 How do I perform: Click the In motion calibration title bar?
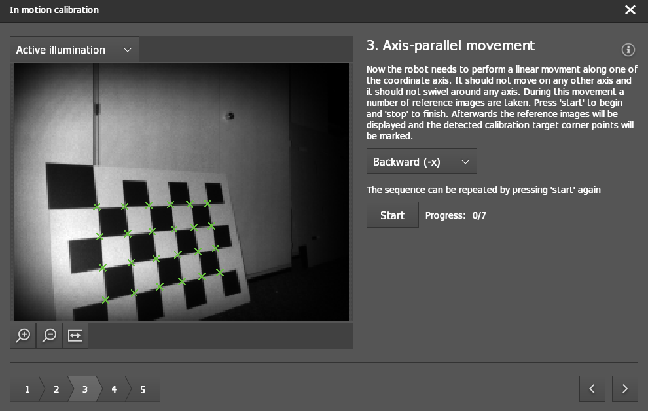coord(54,10)
